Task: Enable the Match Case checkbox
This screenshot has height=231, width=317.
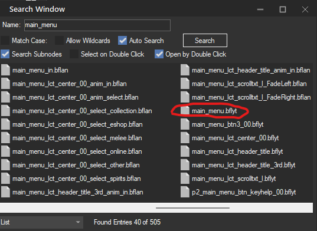Action: click(x=5, y=41)
